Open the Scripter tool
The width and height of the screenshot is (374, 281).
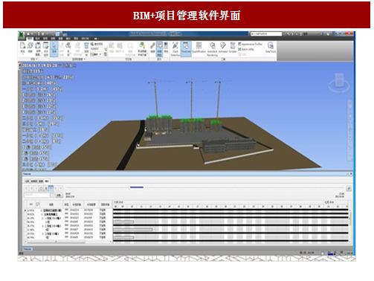tap(233, 48)
